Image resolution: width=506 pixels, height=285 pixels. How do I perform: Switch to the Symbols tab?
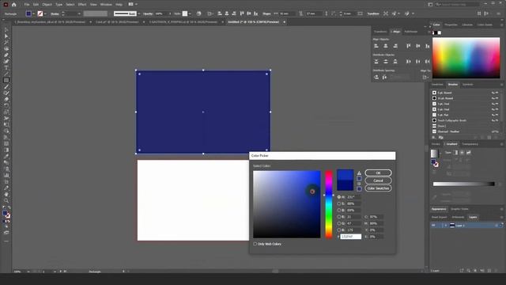(467, 85)
